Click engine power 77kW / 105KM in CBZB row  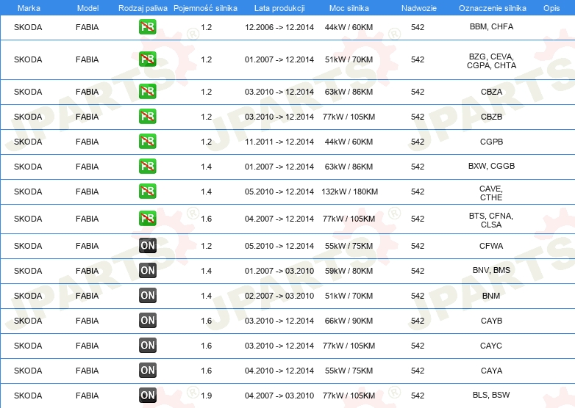(349, 117)
